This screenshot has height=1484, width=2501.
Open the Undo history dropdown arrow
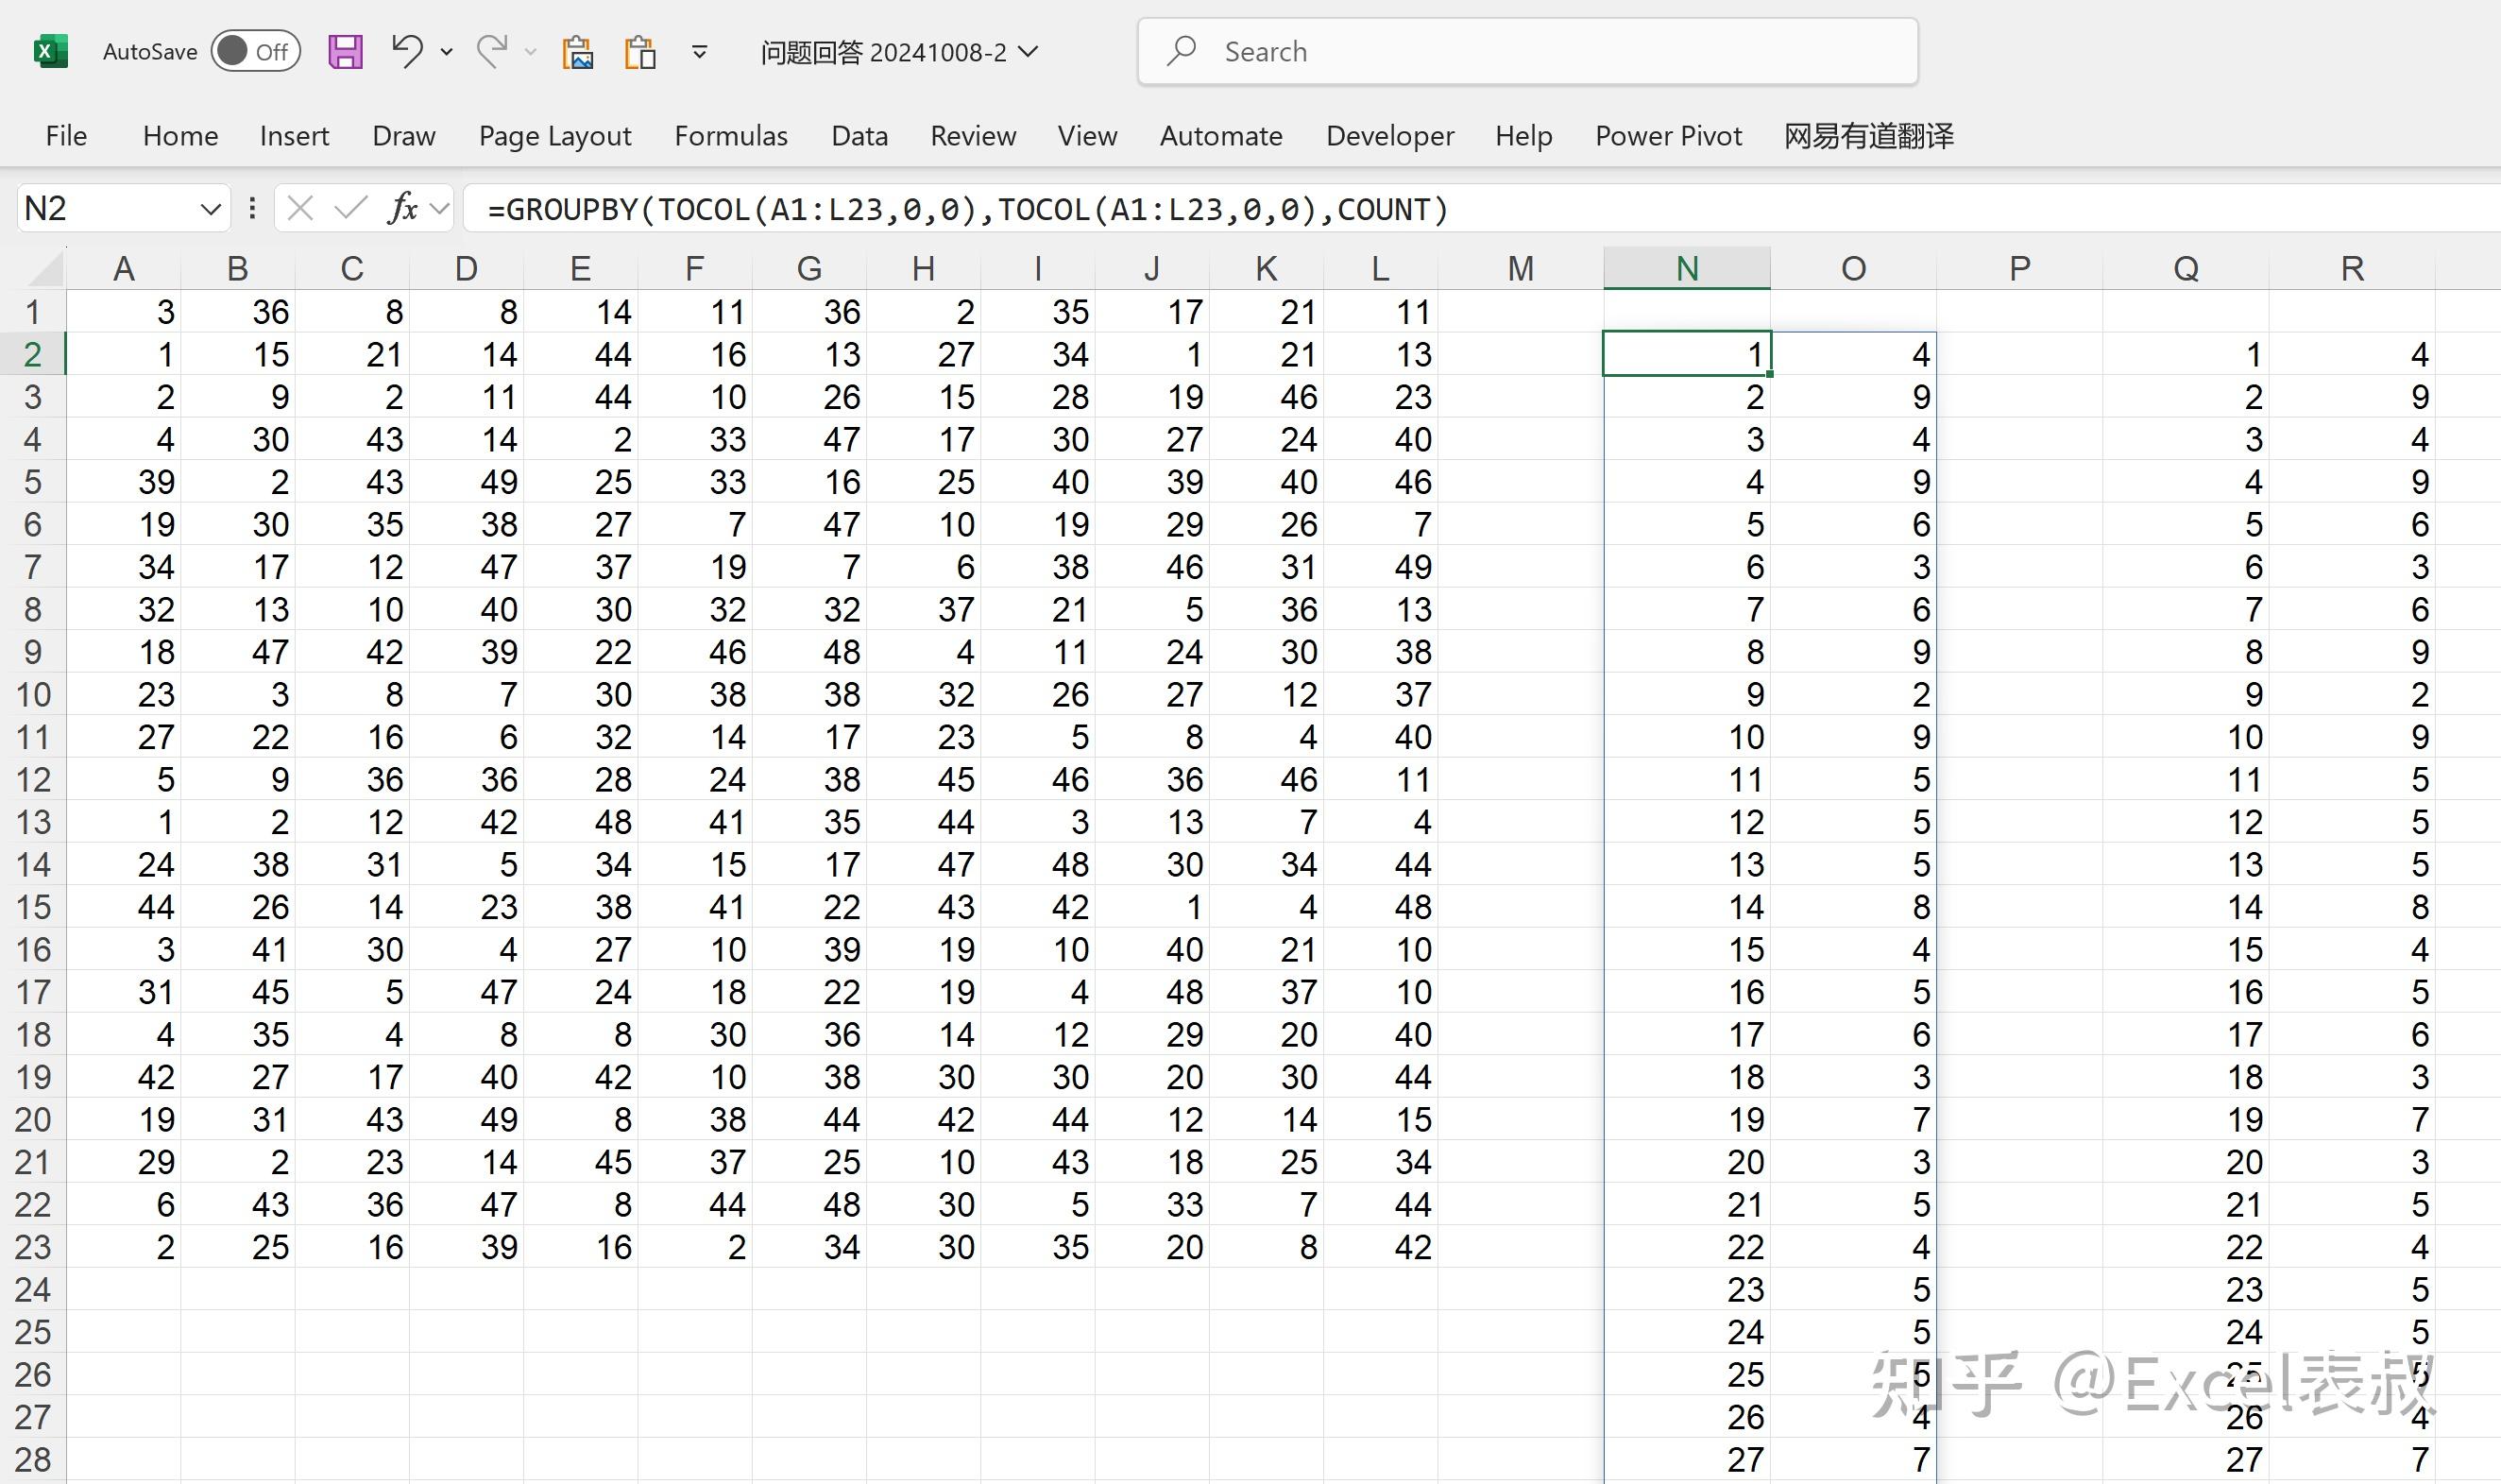(x=447, y=52)
